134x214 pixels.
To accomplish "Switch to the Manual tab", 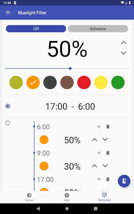I will point(29,197).
